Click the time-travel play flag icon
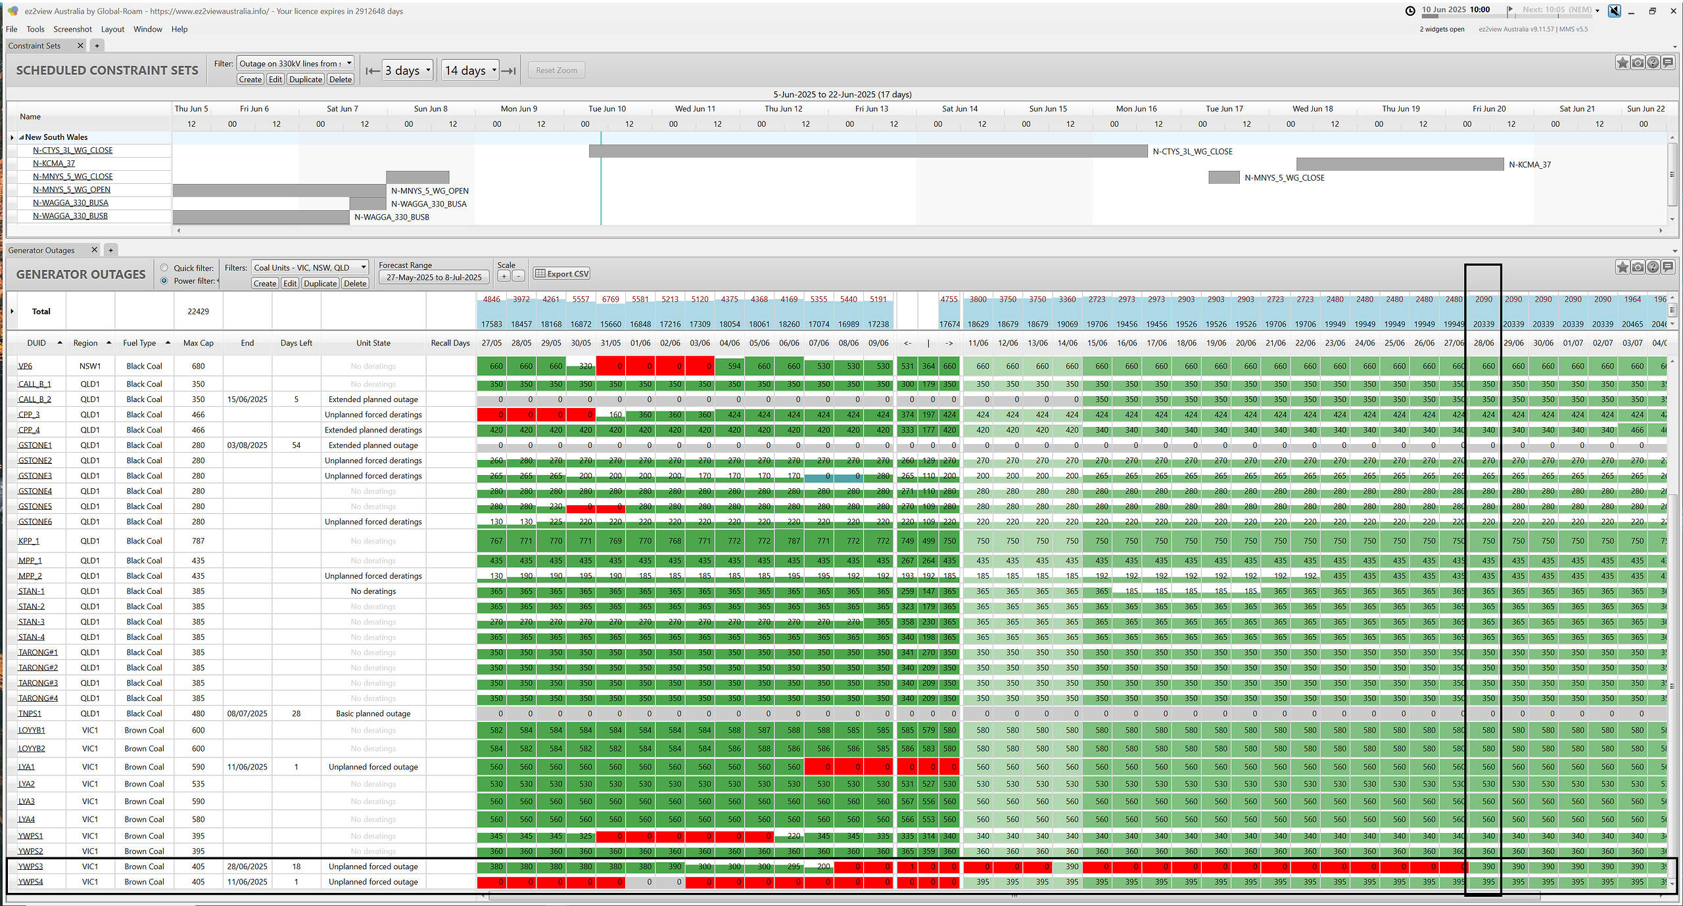Viewport: 1683px width, 906px height. click(1510, 10)
